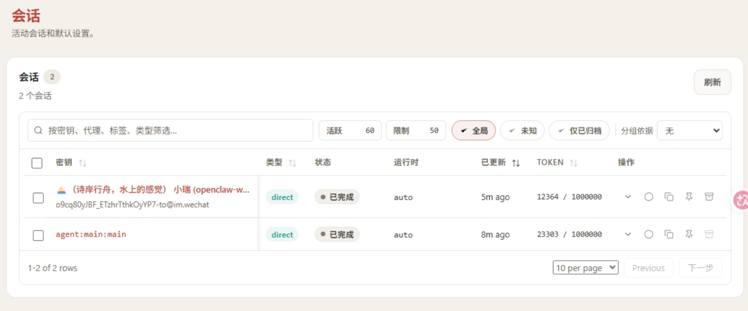Sort by 已更新 using its sort arrows
Image resolution: width=748 pixels, height=311 pixels.
point(516,163)
